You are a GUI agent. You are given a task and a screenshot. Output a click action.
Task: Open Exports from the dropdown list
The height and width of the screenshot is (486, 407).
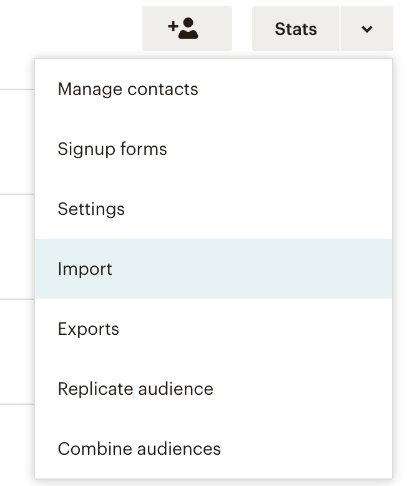coord(88,329)
